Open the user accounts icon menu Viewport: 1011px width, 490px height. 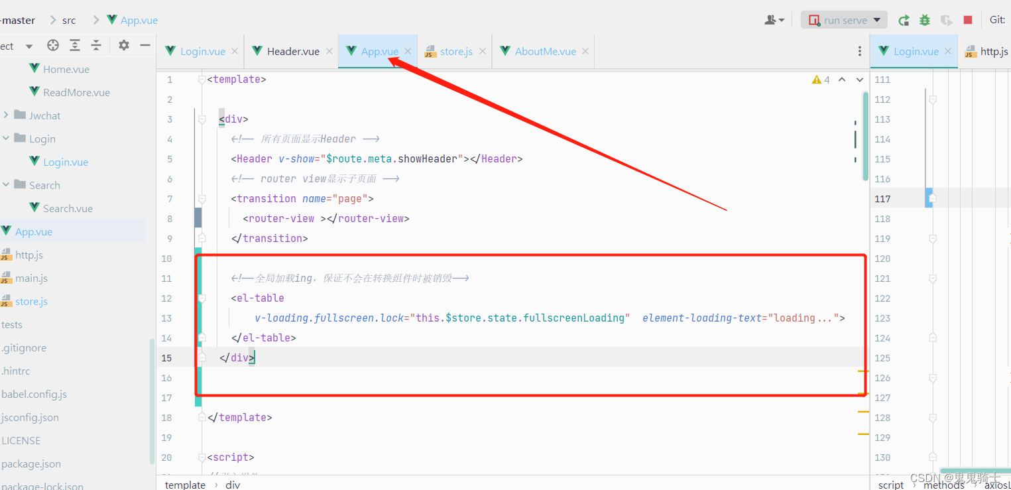click(x=774, y=20)
